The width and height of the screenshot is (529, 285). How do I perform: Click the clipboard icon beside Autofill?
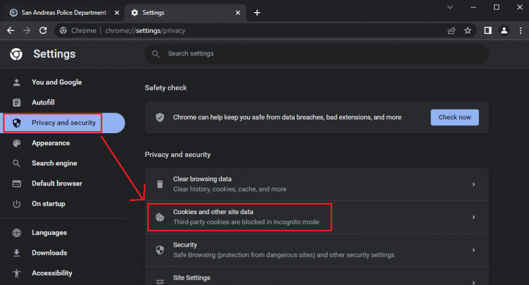[x=16, y=103]
